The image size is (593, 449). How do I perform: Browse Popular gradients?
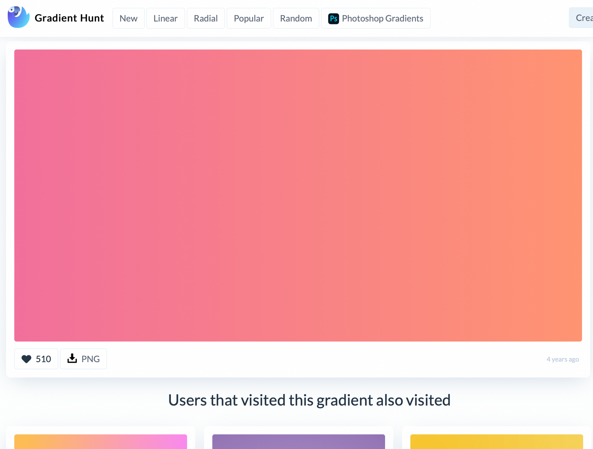[x=248, y=18]
